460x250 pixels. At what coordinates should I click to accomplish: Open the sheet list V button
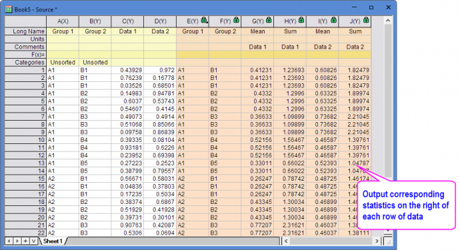point(34,241)
